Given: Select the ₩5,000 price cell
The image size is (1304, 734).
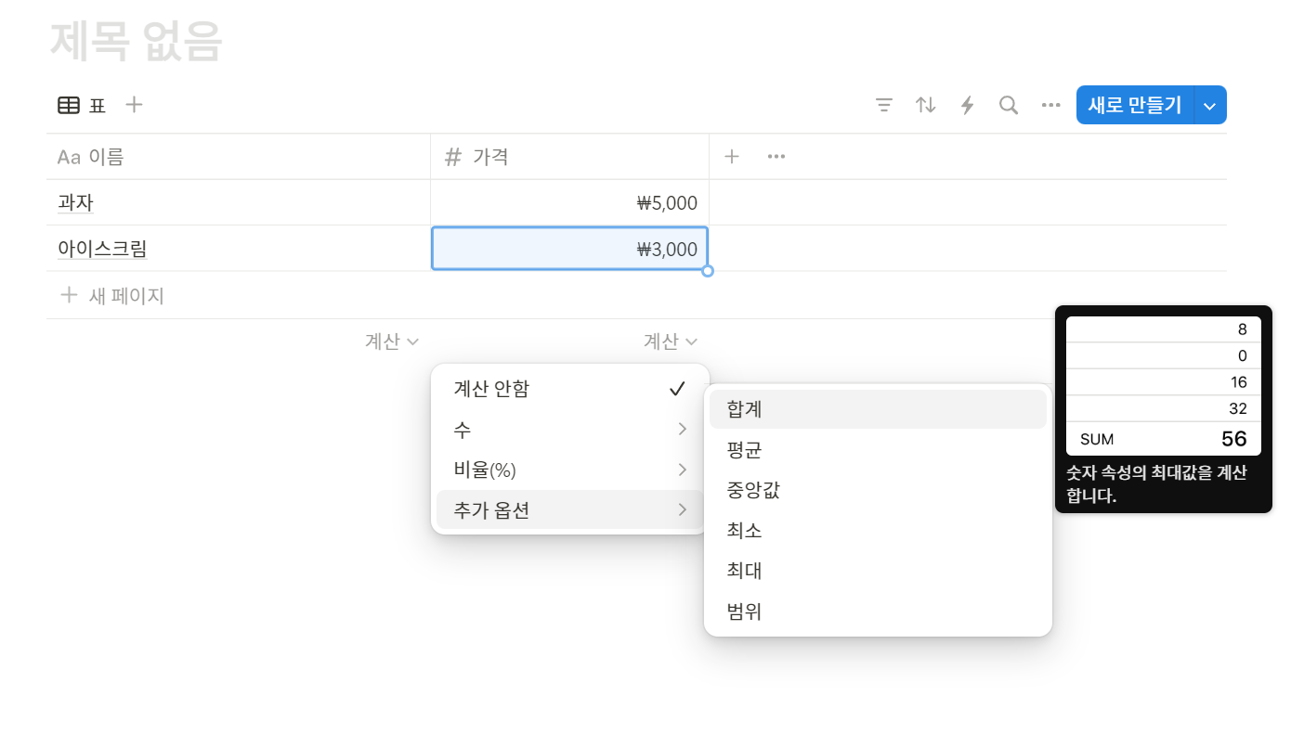Looking at the screenshot, I should tap(569, 203).
